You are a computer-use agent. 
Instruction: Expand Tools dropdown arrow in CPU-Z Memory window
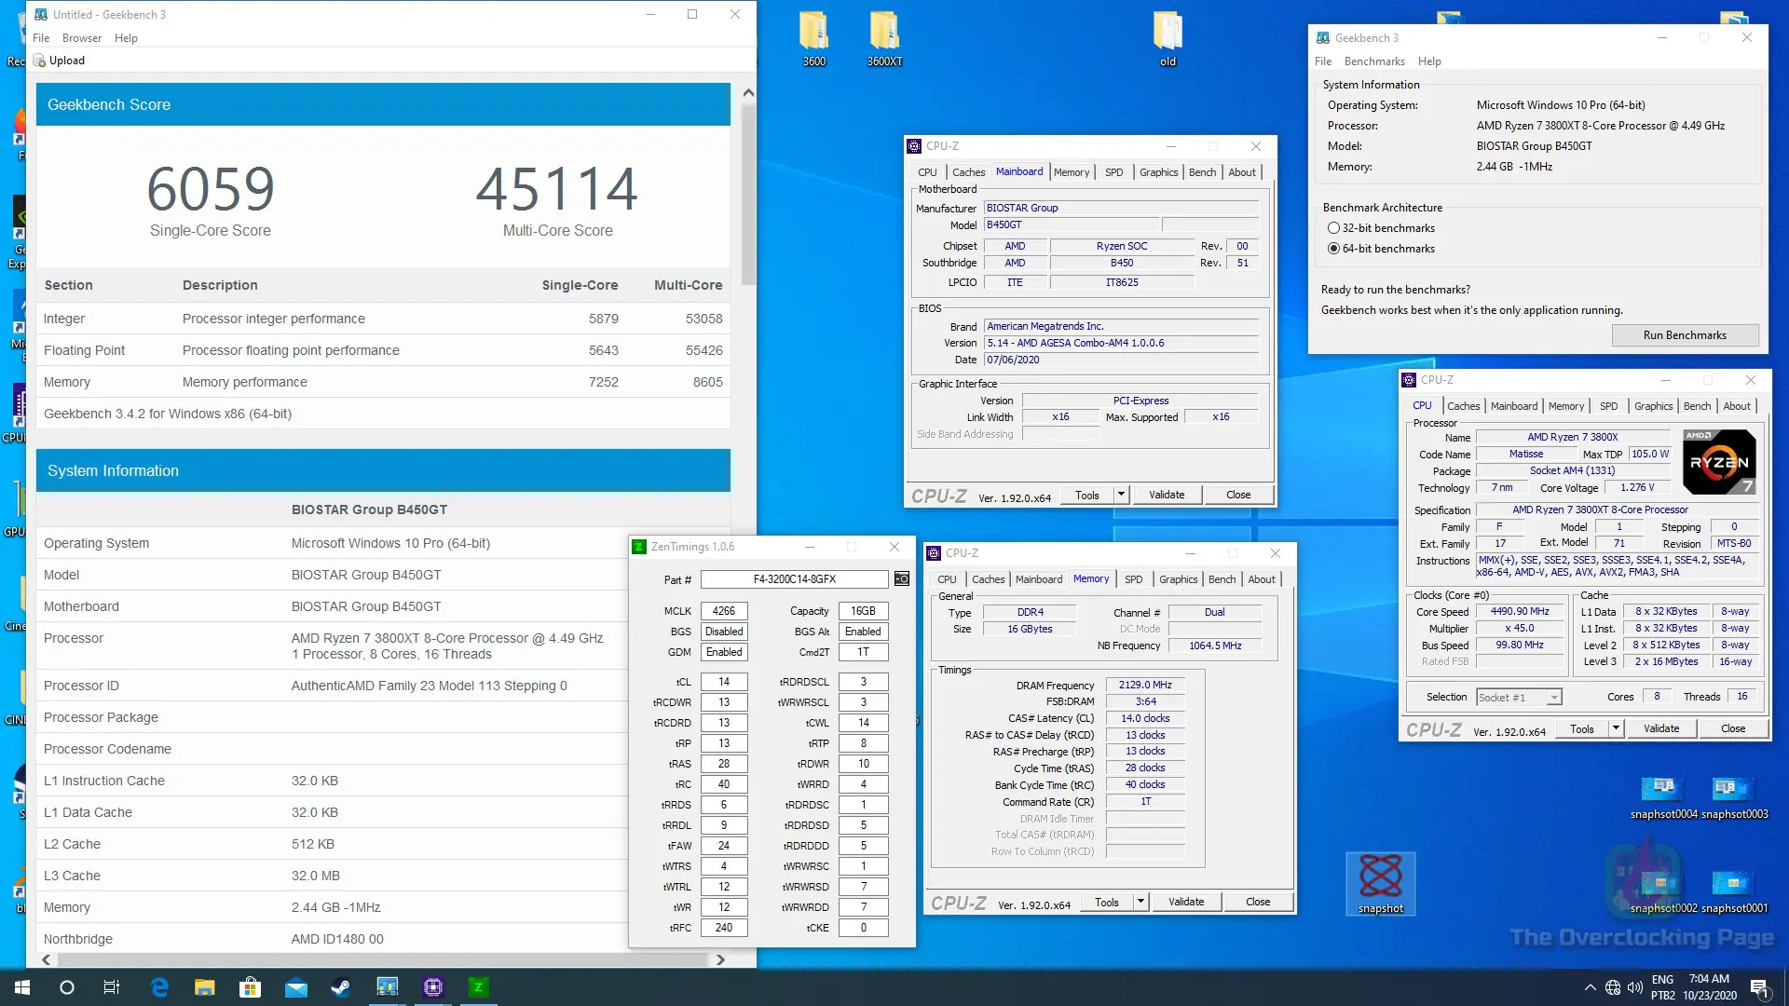(1140, 902)
